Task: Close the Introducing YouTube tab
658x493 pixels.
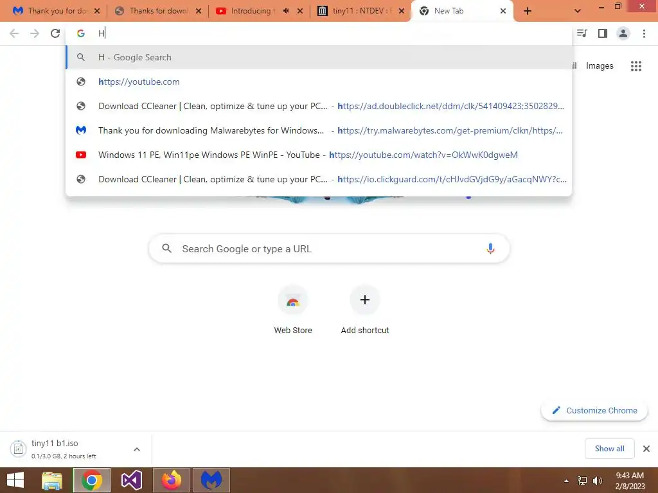Action: [300, 11]
